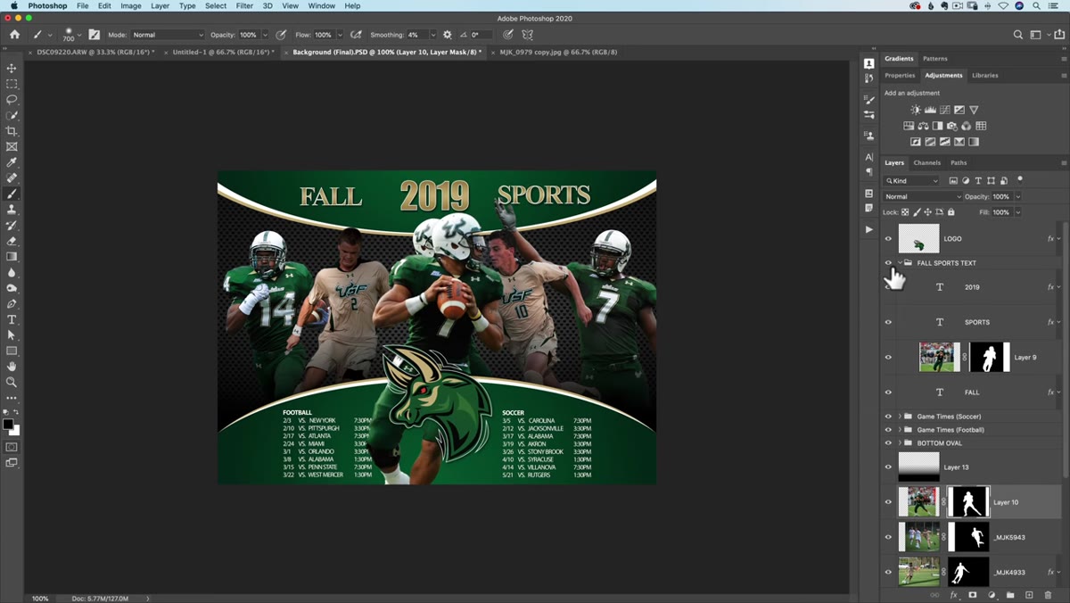Open the Apple menu
The width and height of the screenshot is (1070, 603).
pyautogui.click(x=13, y=5)
